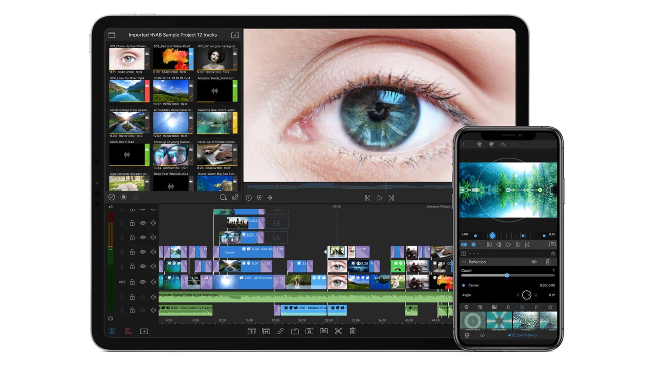Open the library folder navigation icon
Viewport: 654px width, 368px height.
tap(112, 35)
